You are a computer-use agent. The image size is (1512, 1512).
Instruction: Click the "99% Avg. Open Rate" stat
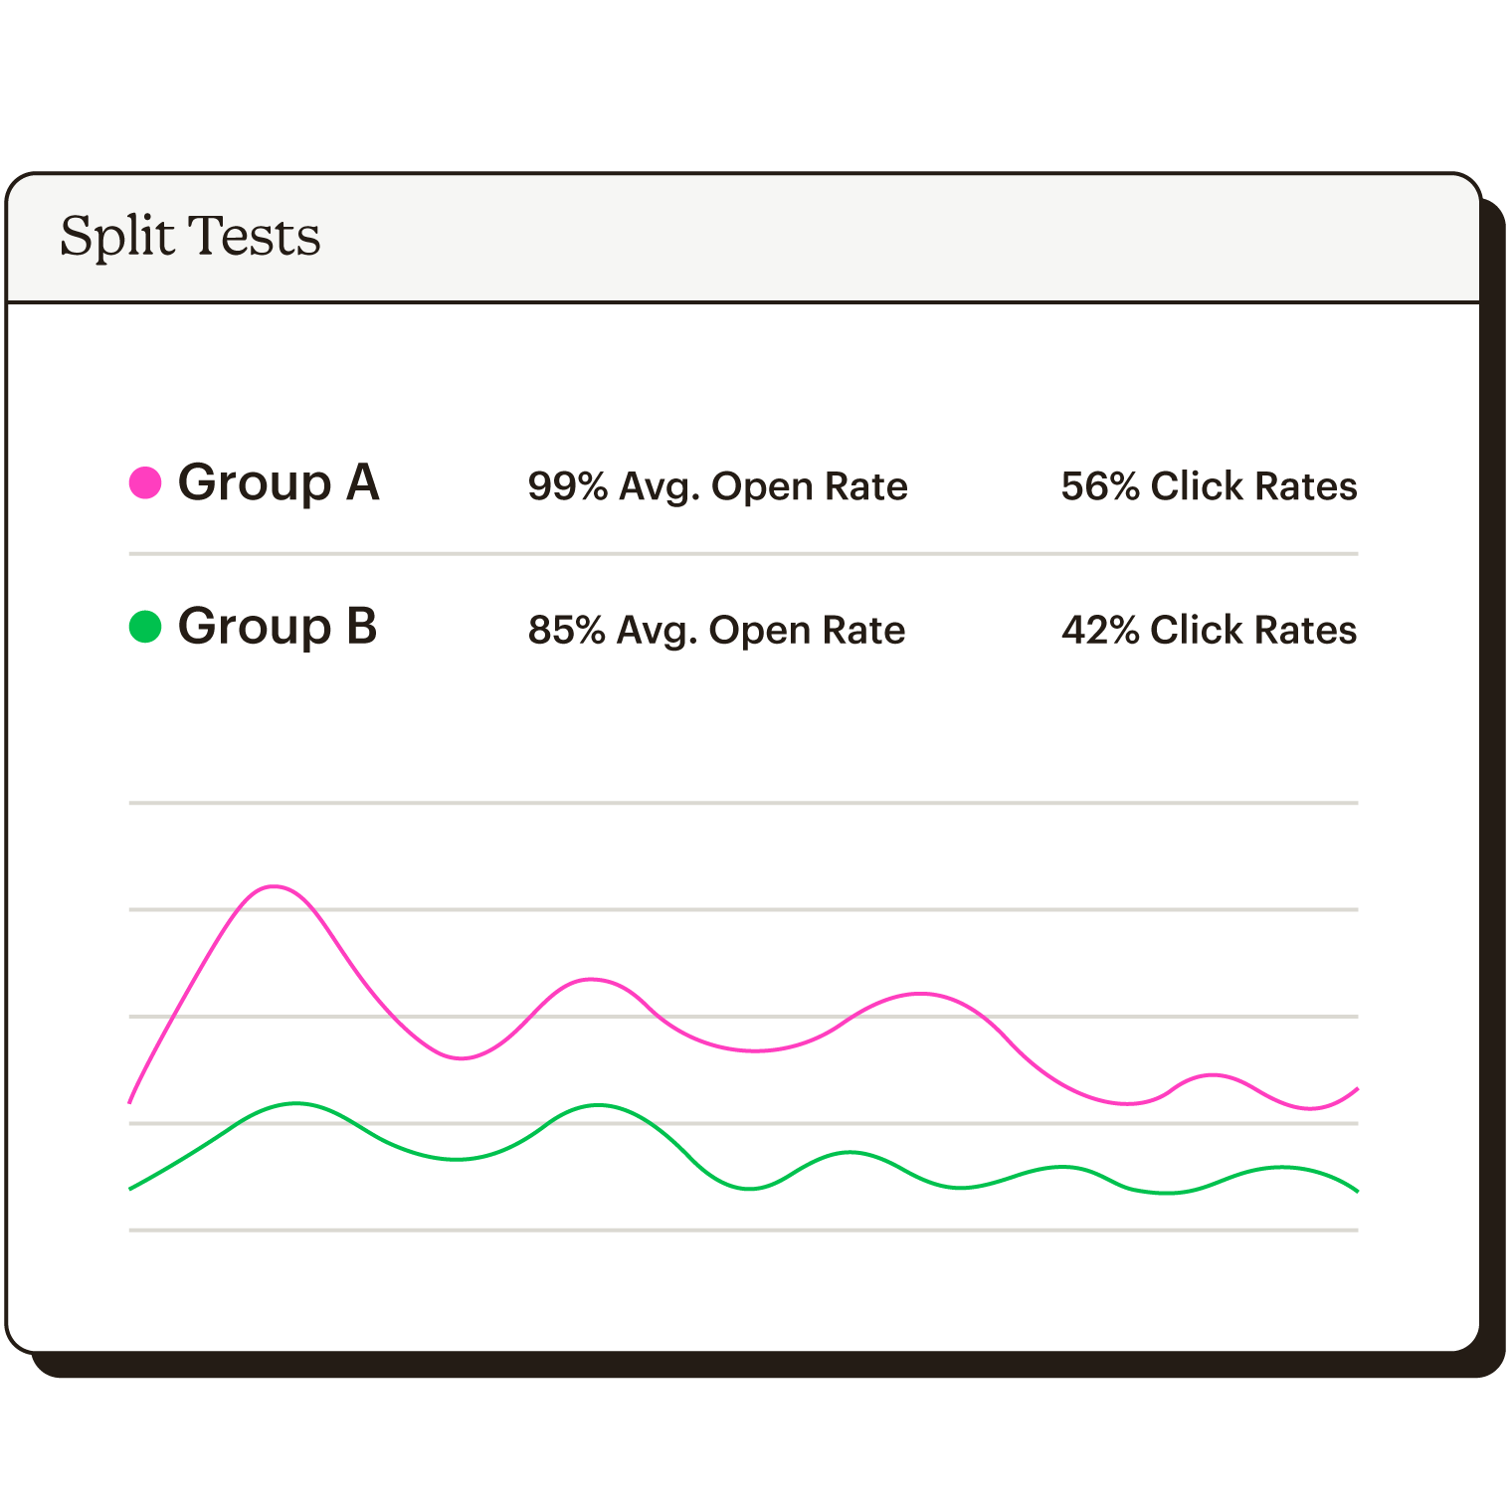pyautogui.click(x=717, y=486)
